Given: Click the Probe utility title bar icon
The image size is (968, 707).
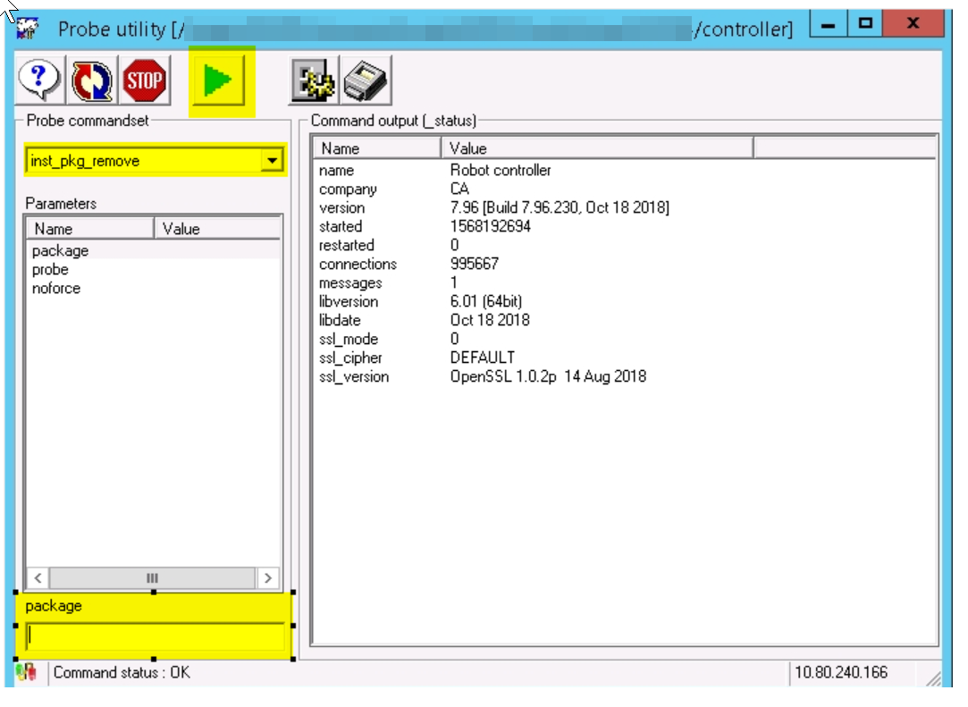Looking at the screenshot, I should (28, 29).
